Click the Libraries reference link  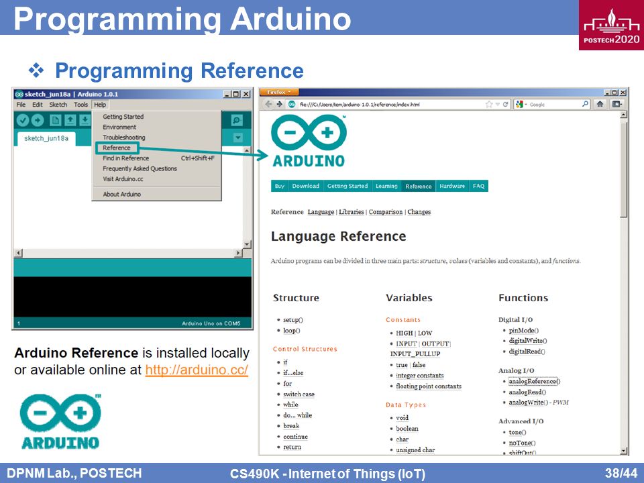point(351,212)
